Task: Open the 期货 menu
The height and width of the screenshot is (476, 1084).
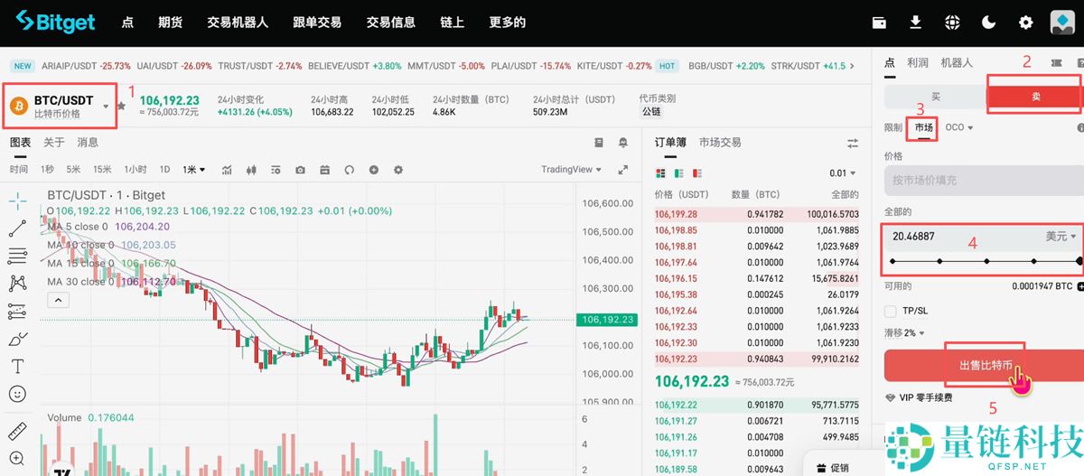Action: coord(170,23)
